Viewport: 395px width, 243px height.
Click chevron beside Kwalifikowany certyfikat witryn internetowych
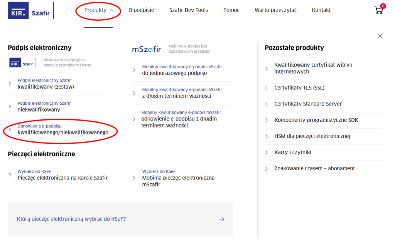pyautogui.click(x=267, y=68)
